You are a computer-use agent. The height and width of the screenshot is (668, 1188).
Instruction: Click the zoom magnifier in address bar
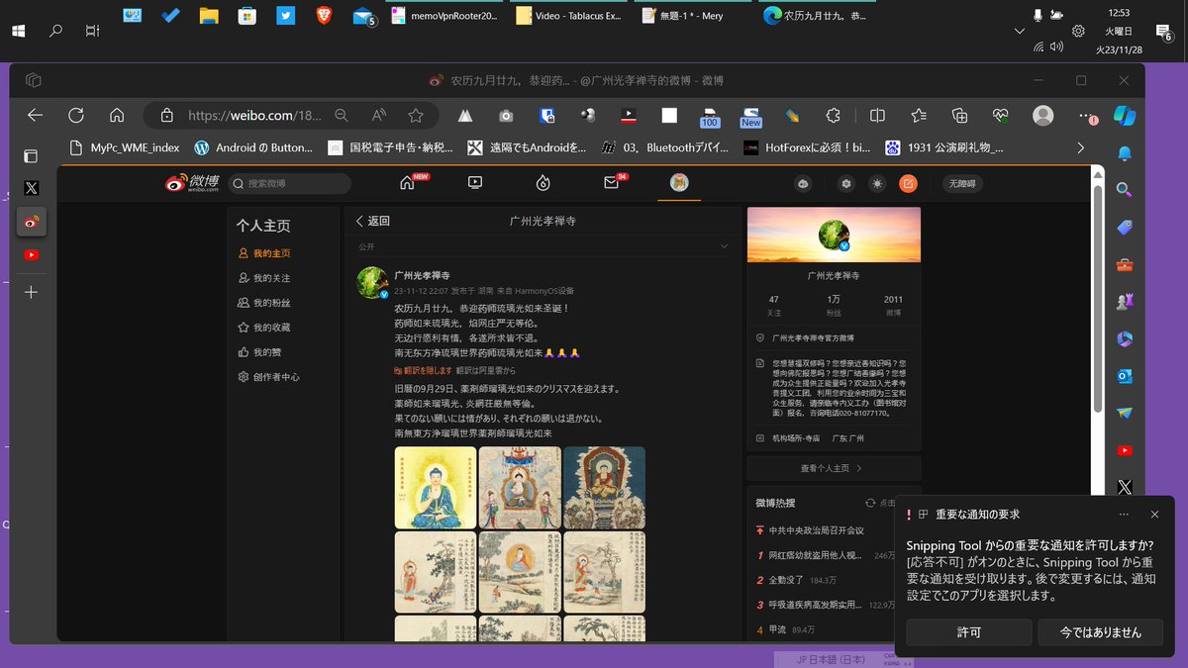(342, 115)
